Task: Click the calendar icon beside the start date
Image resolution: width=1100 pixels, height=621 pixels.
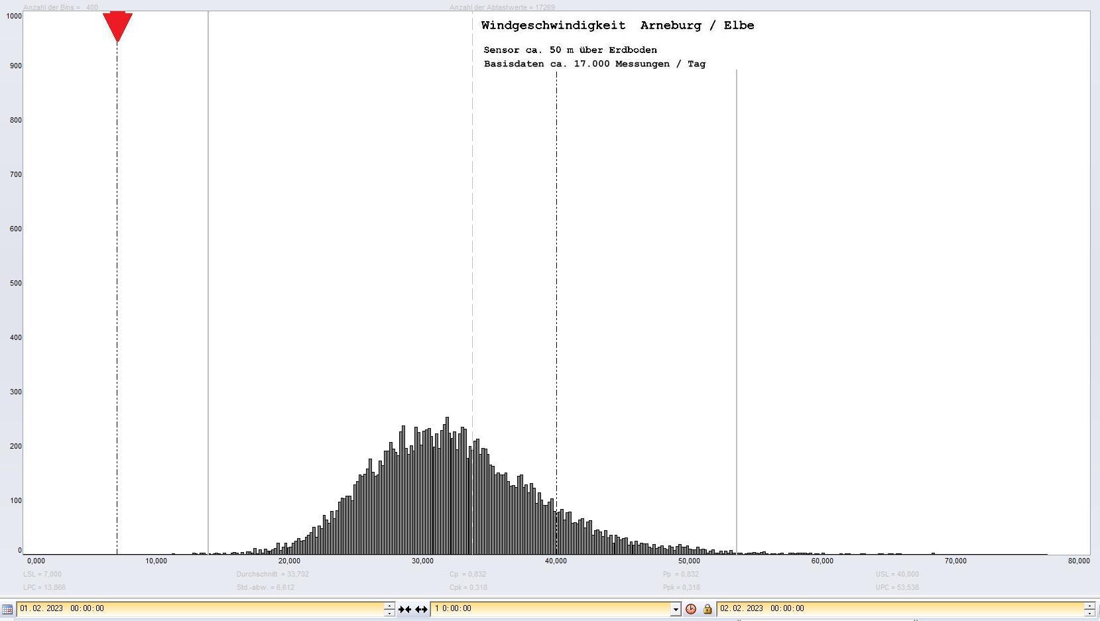Action: click(7, 609)
